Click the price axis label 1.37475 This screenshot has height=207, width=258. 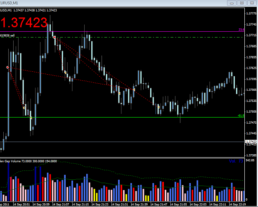point(251,122)
